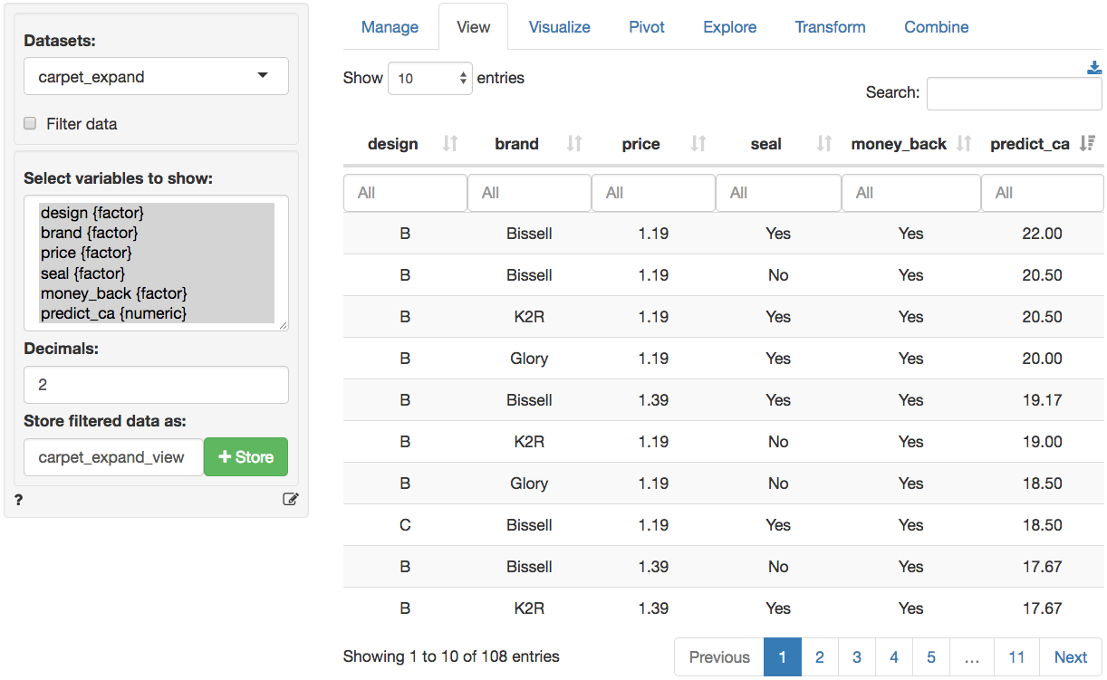Go to Next page of results
Image resolution: width=1107 pixels, height=680 pixels.
(1070, 657)
